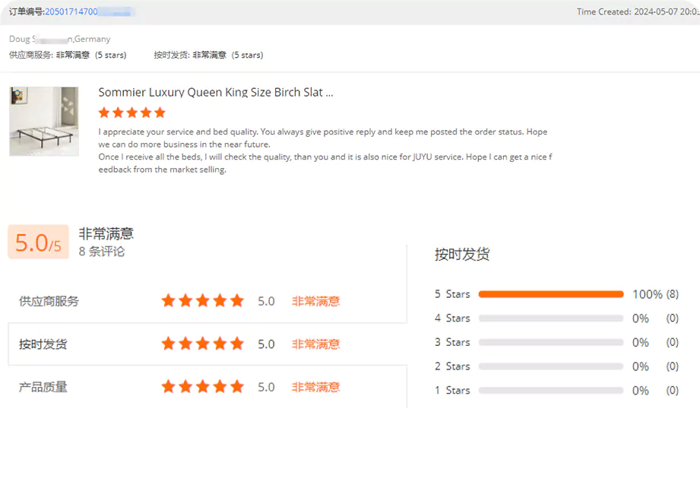Click the star rating in the 产品质量 row
Viewport: 700px width, 485px height.
pyautogui.click(x=203, y=387)
